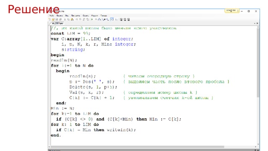The image size is (268, 151).
Task: Click the 'readln(N);' statement
Action: (x=64, y=60)
